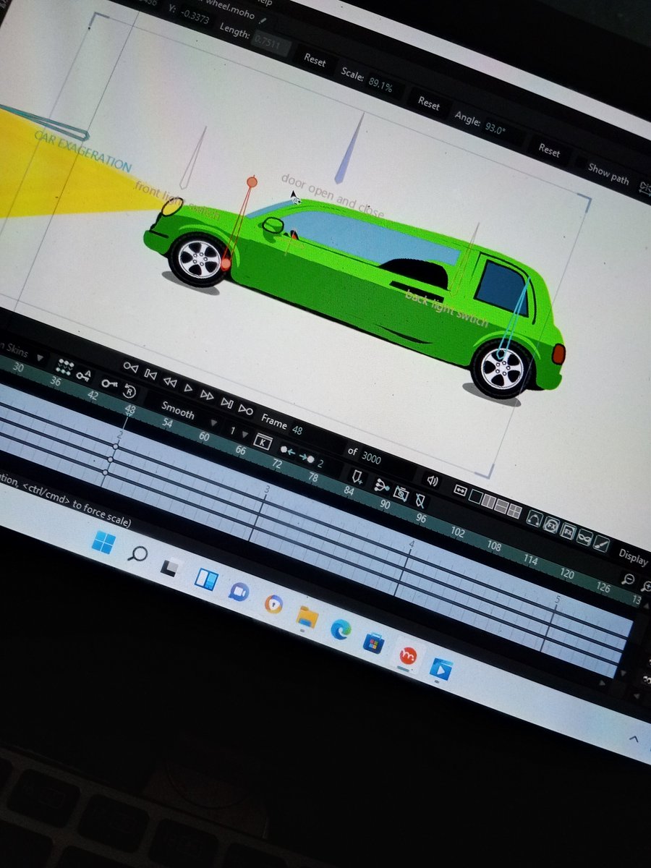Click the crossed camera icon

(401, 494)
